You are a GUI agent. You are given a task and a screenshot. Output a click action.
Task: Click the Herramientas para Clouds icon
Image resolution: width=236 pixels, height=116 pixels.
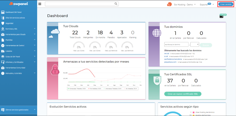(x=3, y=34)
